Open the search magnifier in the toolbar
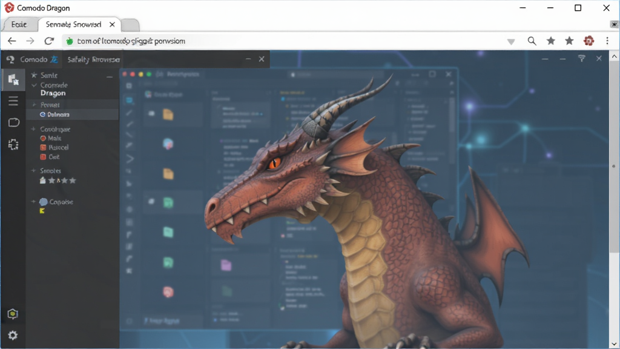Viewport: 620px width, 349px height. point(532,41)
